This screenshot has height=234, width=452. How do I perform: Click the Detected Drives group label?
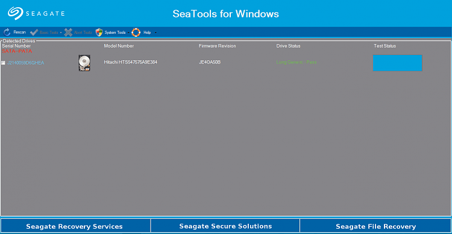click(x=19, y=41)
